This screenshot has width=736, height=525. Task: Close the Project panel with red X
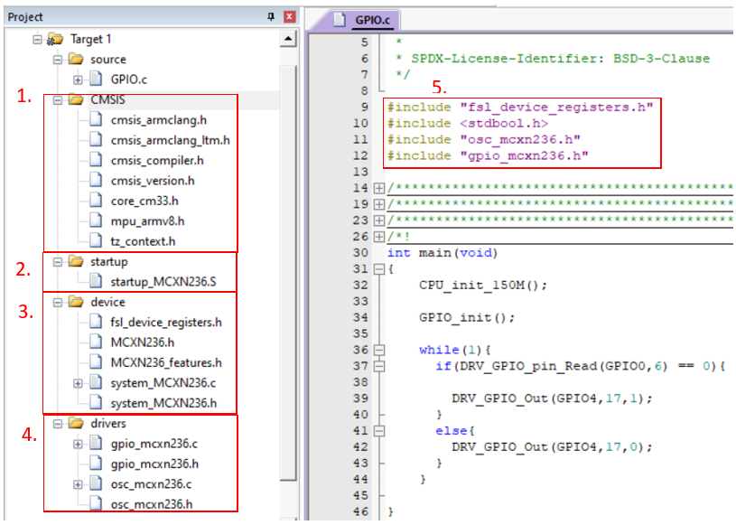coord(289,17)
